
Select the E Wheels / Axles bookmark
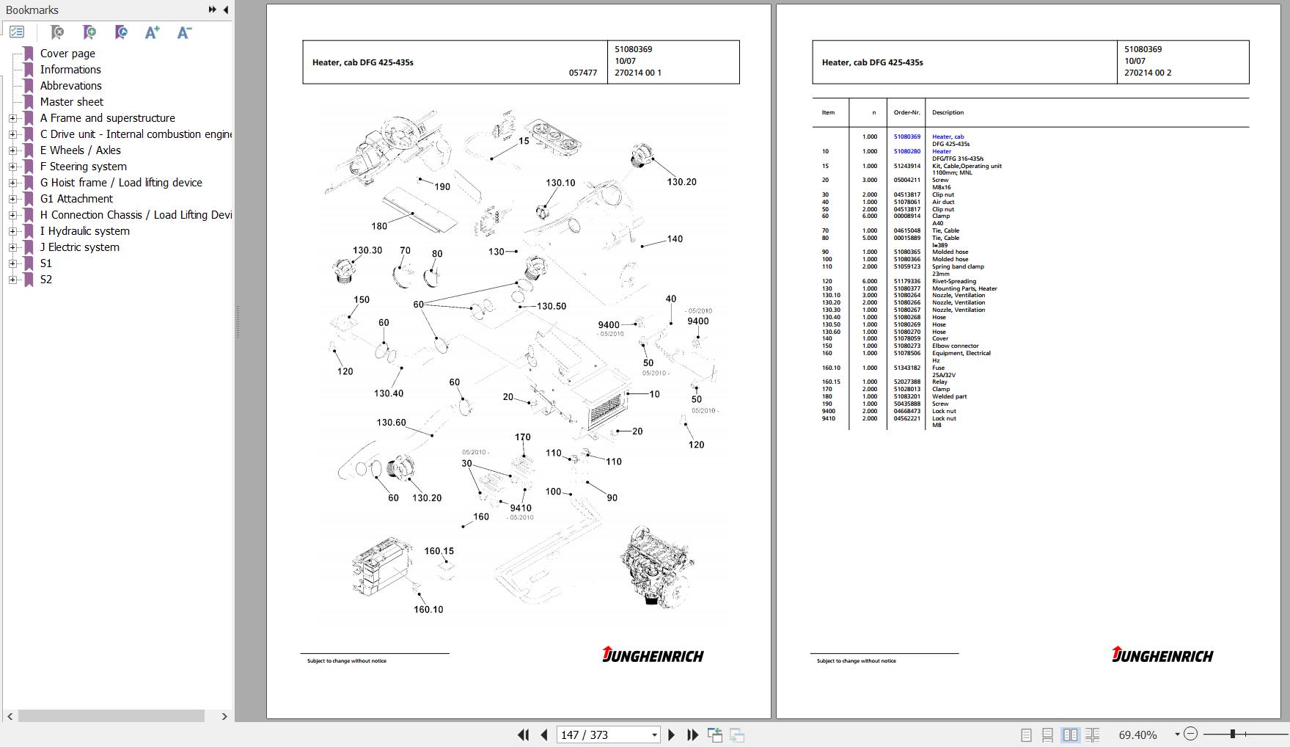pyautogui.click(x=81, y=150)
